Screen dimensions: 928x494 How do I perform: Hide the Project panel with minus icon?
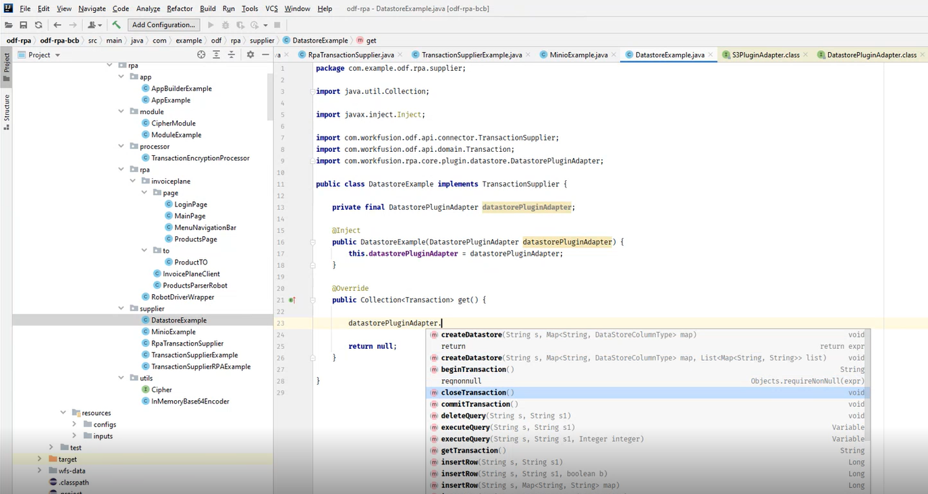click(x=265, y=55)
